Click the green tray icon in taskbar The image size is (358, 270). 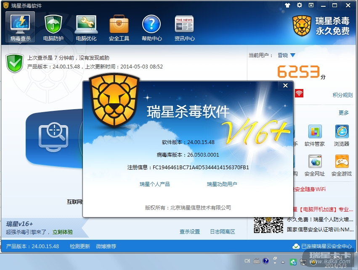click(293, 262)
